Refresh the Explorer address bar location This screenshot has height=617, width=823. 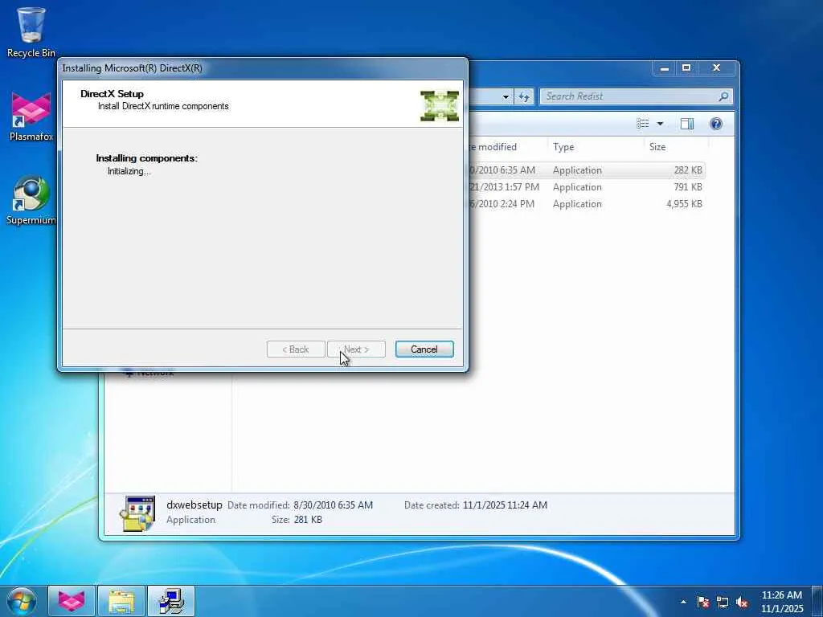pyautogui.click(x=524, y=96)
